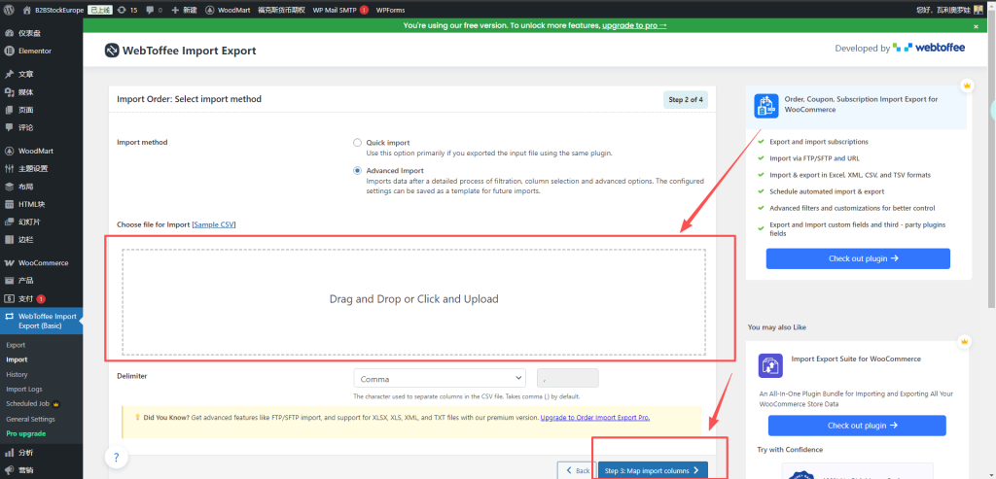Screen dimensions: 996x479
Task: Open the comments bubble in admin bar
Action: coord(154,10)
